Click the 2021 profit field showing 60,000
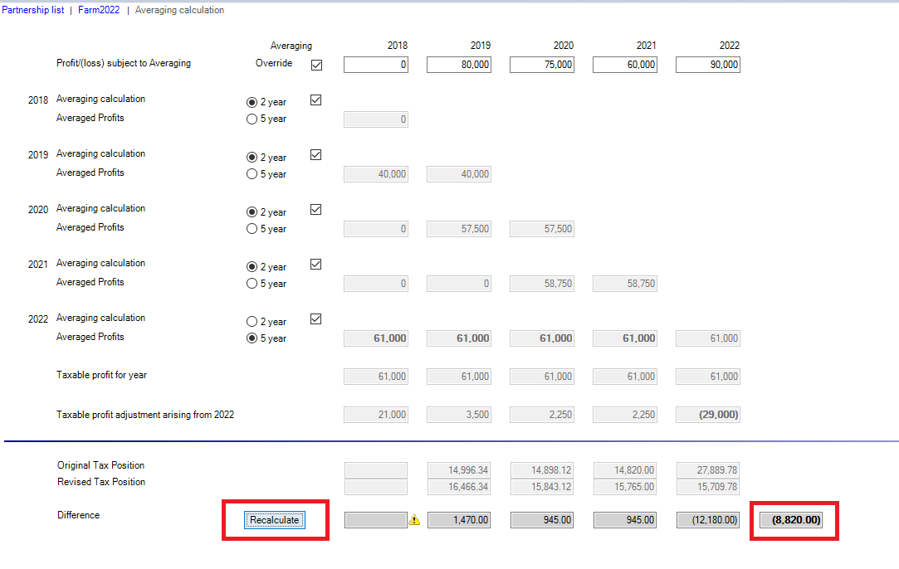The image size is (899, 569). 625,65
